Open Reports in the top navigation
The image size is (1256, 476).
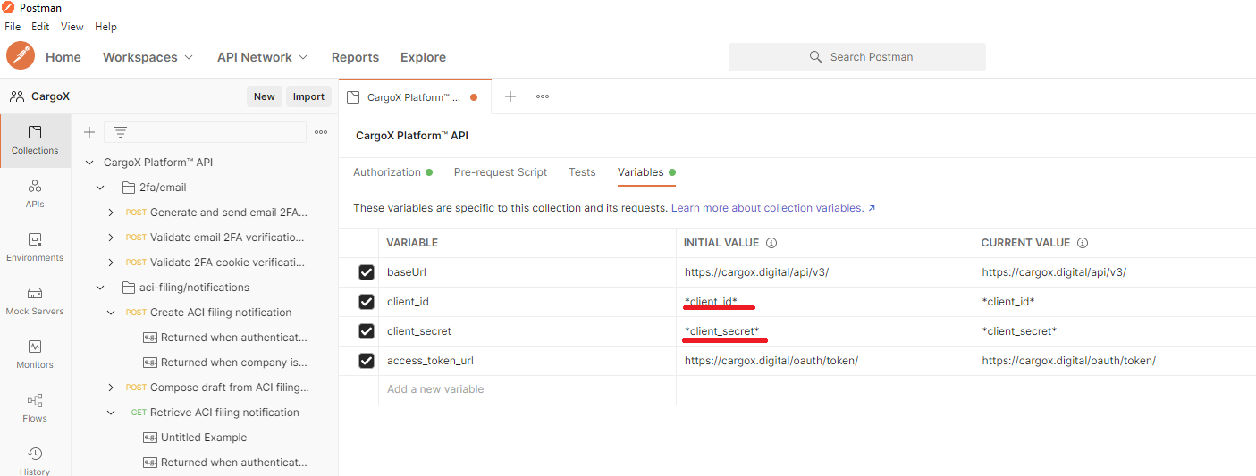pyautogui.click(x=355, y=56)
